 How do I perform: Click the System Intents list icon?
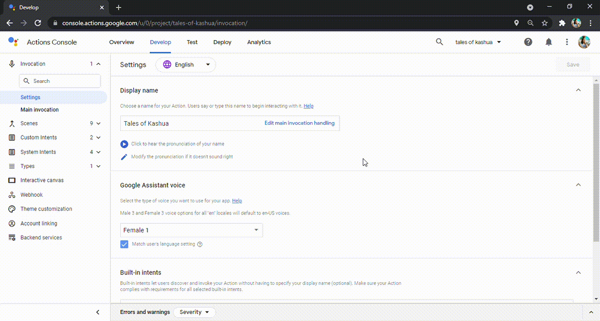point(12,152)
